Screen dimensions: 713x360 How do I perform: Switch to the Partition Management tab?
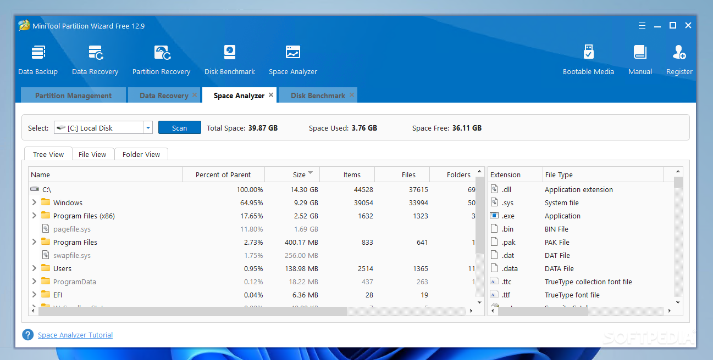point(73,95)
